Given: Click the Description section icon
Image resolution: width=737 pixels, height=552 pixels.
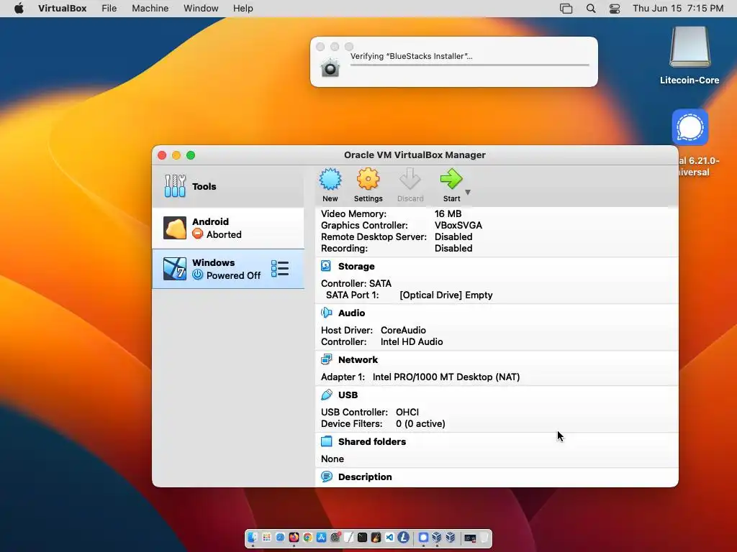Looking at the screenshot, I should click(x=326, y=477).
